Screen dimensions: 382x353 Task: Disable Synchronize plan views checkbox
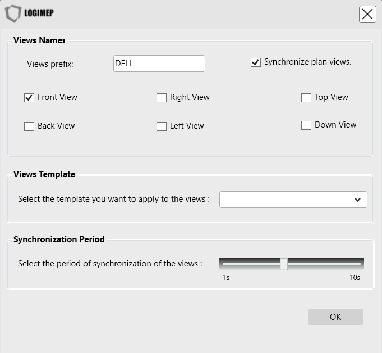pos(256,62)
